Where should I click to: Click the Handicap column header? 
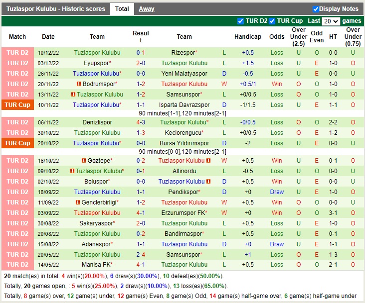tap(248, 37)
